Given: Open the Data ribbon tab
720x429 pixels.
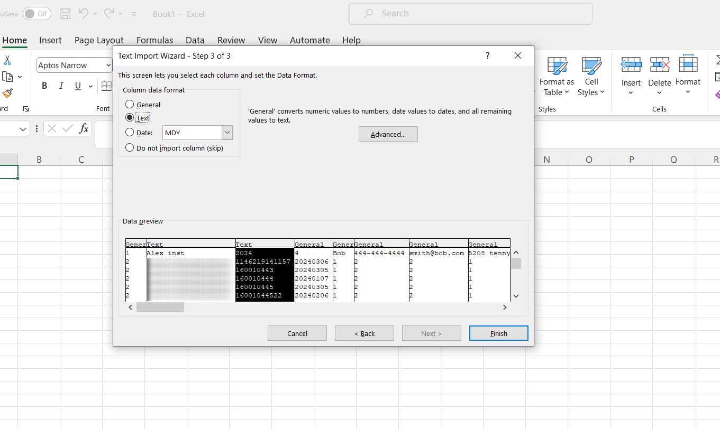Looking at the screenshot, I should [195, 40].
